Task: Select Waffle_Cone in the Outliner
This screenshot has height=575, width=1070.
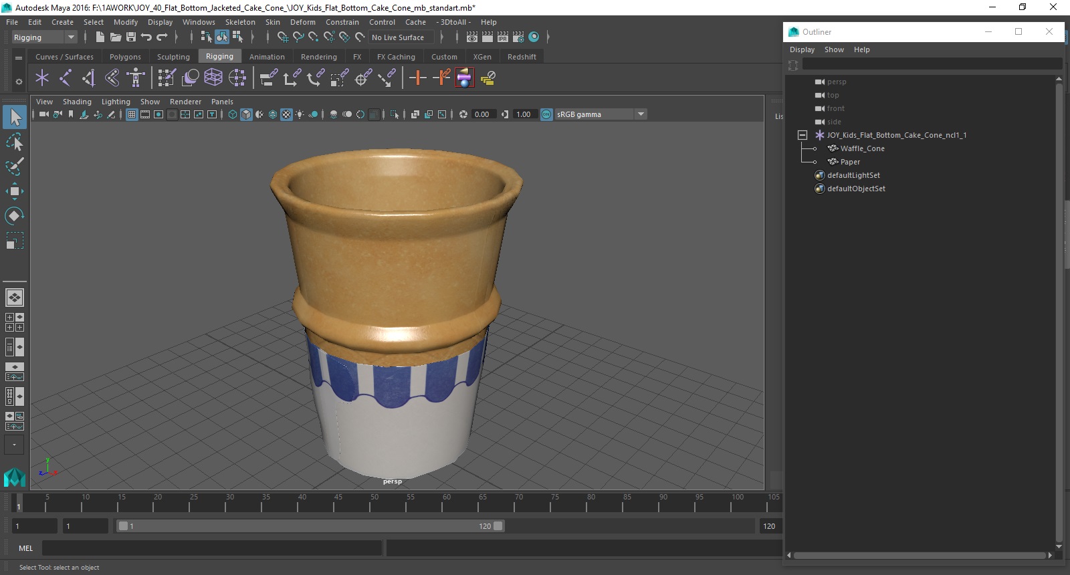Action: (862, 148)
